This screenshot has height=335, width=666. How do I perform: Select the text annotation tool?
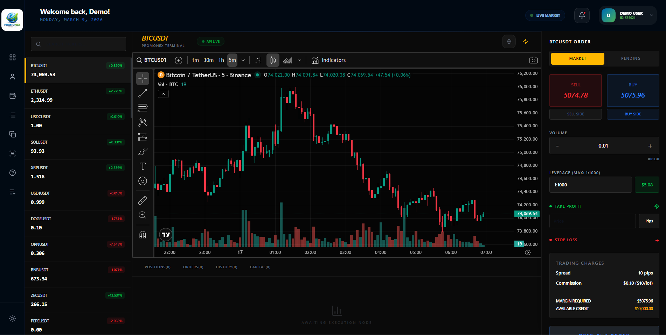[143, 166]
